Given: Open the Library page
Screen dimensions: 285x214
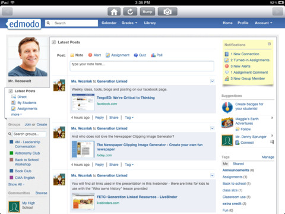Looking at the screenshot, I should (x=150, y=23).
